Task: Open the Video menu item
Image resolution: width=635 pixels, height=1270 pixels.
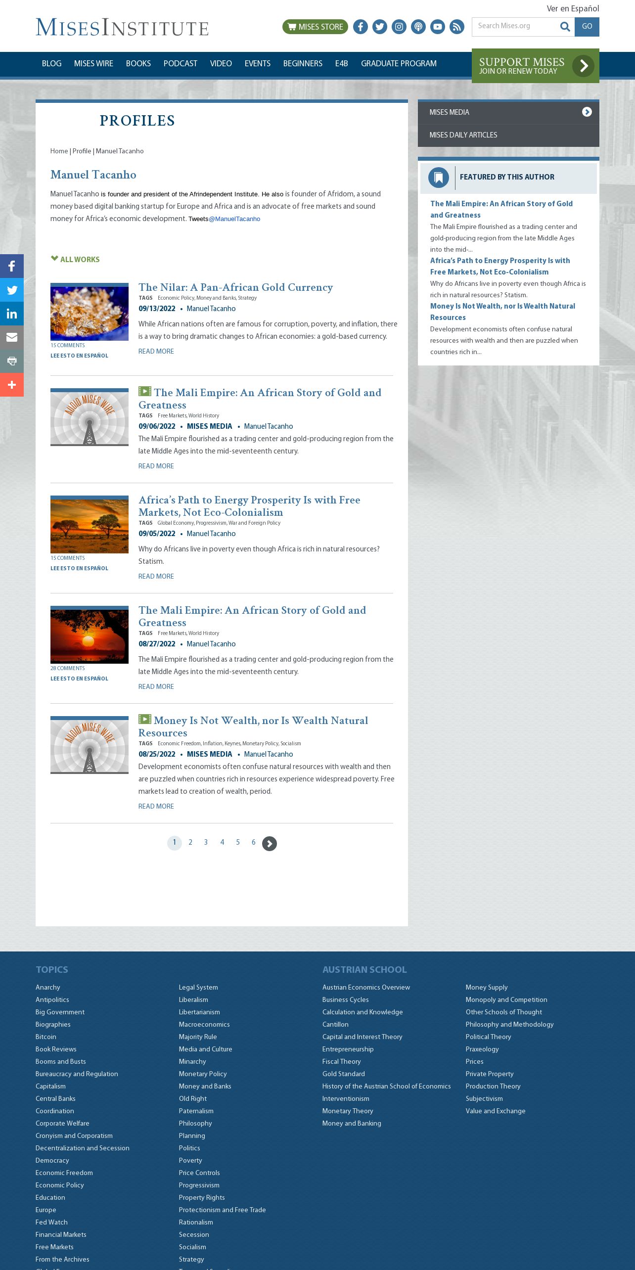Action: pos(221,63)
